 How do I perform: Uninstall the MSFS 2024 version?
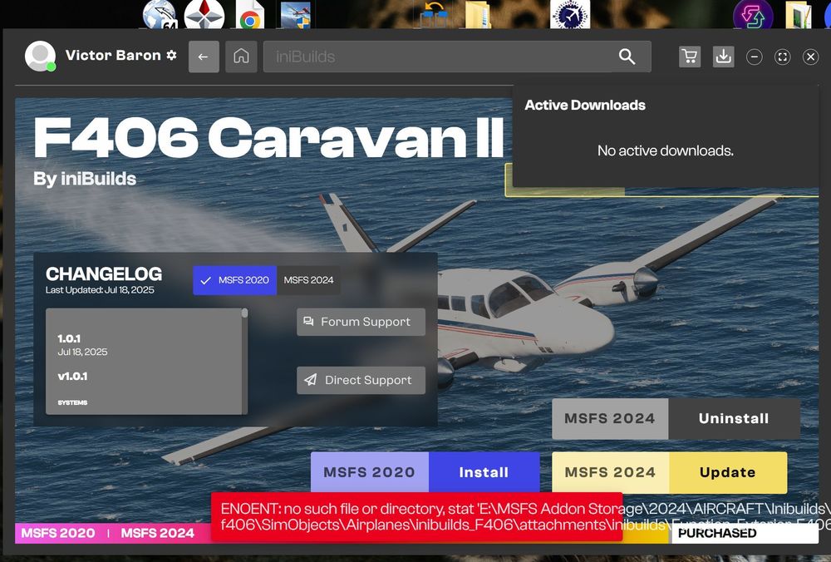pos(733,418)
